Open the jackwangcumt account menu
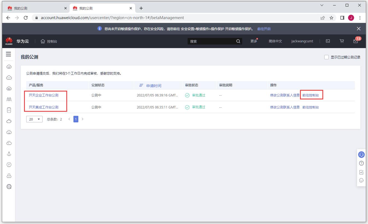Screen dimensions: 368x224 pos(302,41)
